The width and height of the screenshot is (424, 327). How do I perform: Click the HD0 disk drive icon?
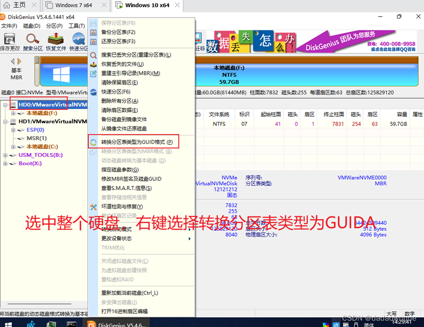(x=13, y=105)
